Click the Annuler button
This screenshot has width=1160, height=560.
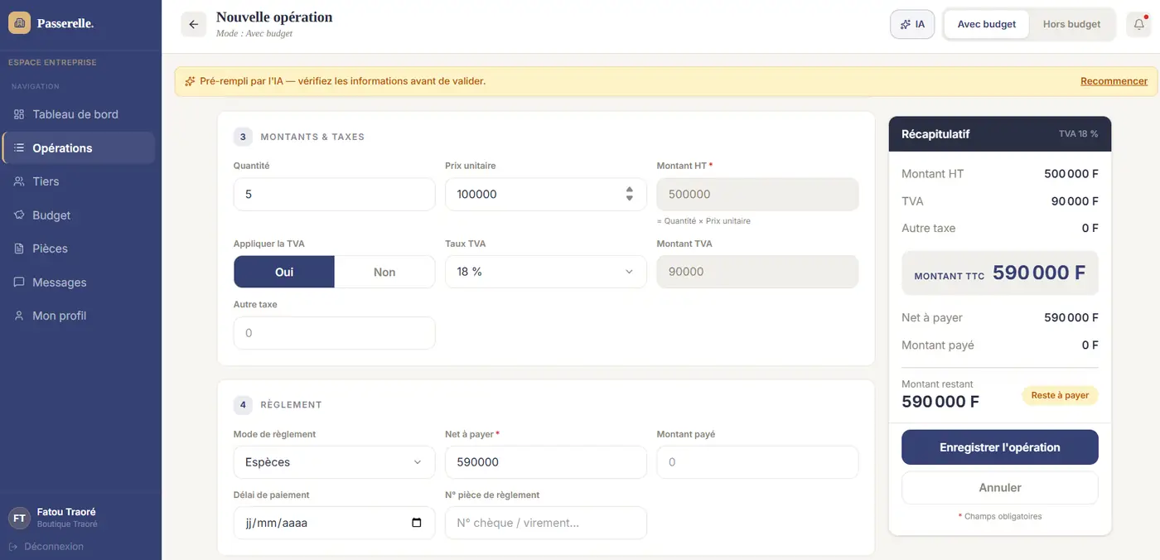pos(1000,488)
